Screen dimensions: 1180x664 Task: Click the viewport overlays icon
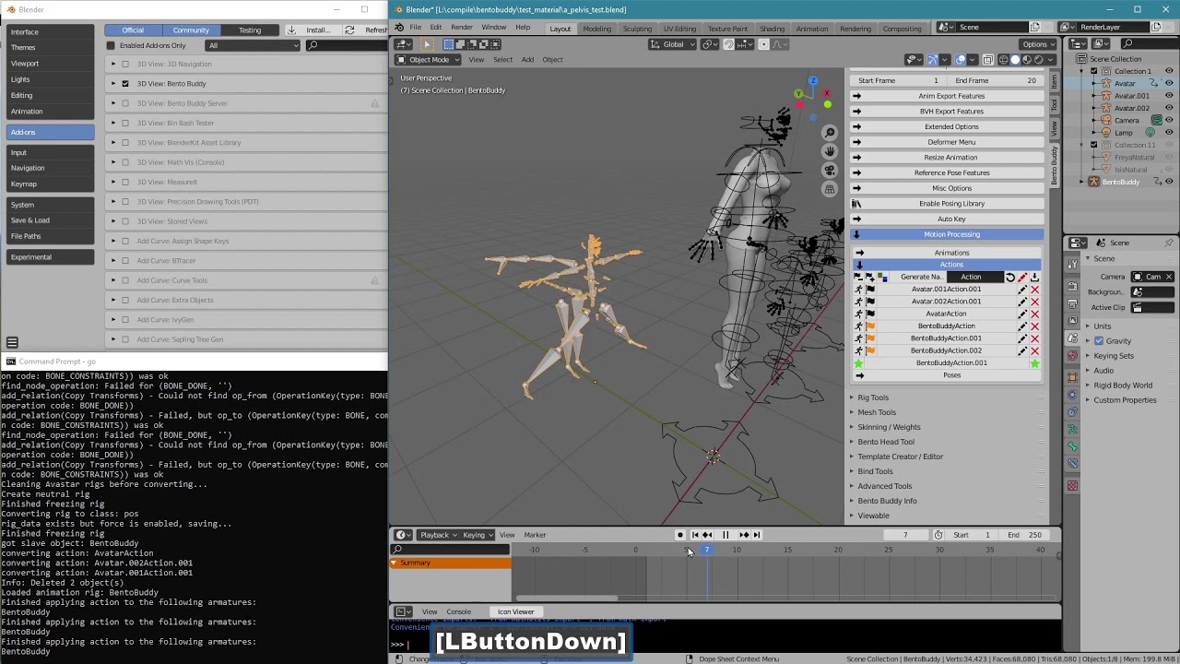tap(961, 60)
